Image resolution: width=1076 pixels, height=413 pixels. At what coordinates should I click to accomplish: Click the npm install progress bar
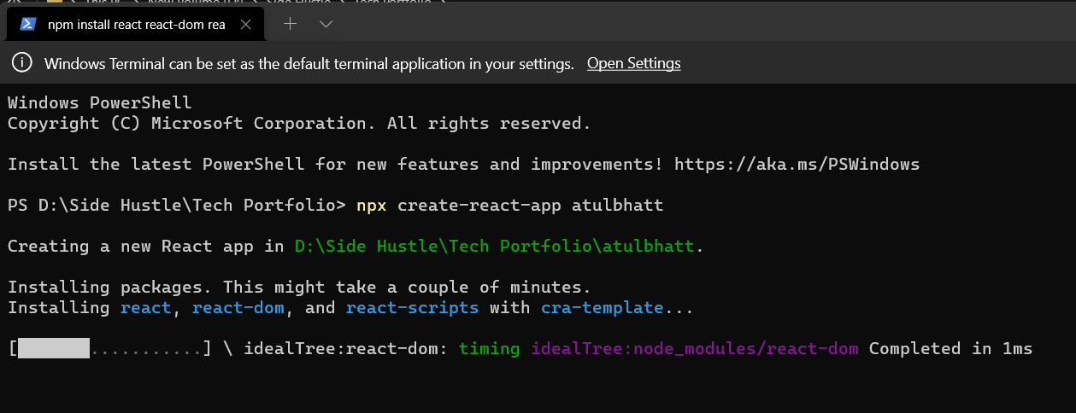[109, 348]
